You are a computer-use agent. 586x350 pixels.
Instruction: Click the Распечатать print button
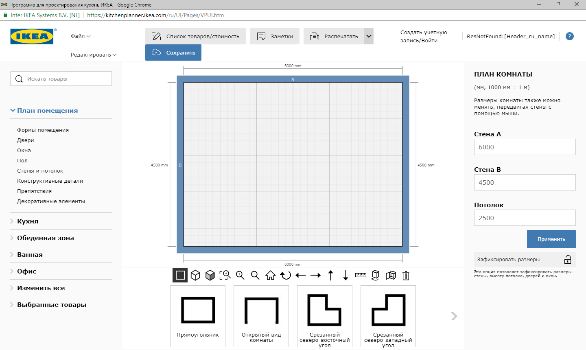[x=334, y=36]
